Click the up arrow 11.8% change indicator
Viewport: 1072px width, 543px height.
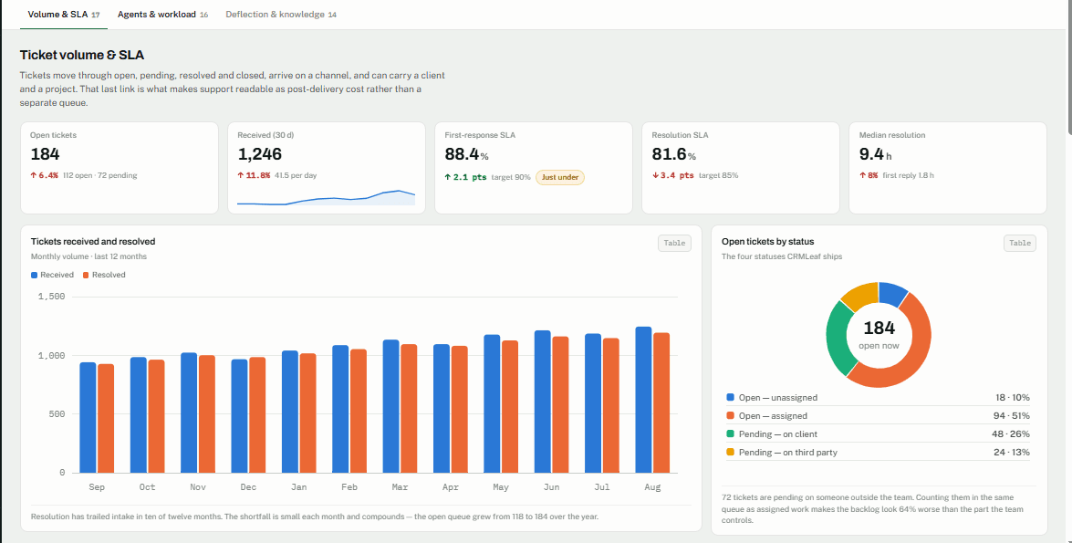click(254, 176)
